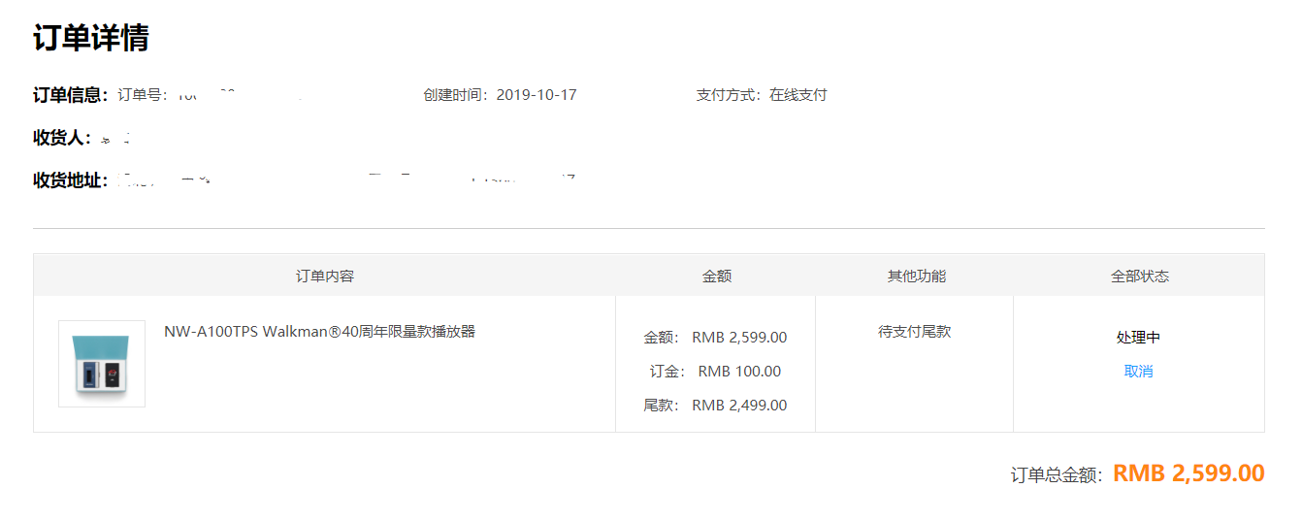
Task: Select the 其他功能 column header
Action: click(x=916, y=277)
